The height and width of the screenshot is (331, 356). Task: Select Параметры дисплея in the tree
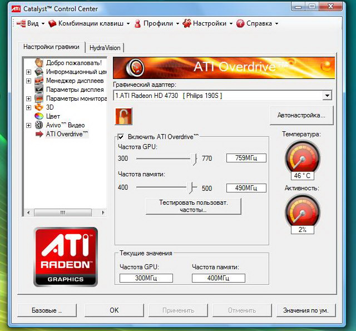[75, 90]
